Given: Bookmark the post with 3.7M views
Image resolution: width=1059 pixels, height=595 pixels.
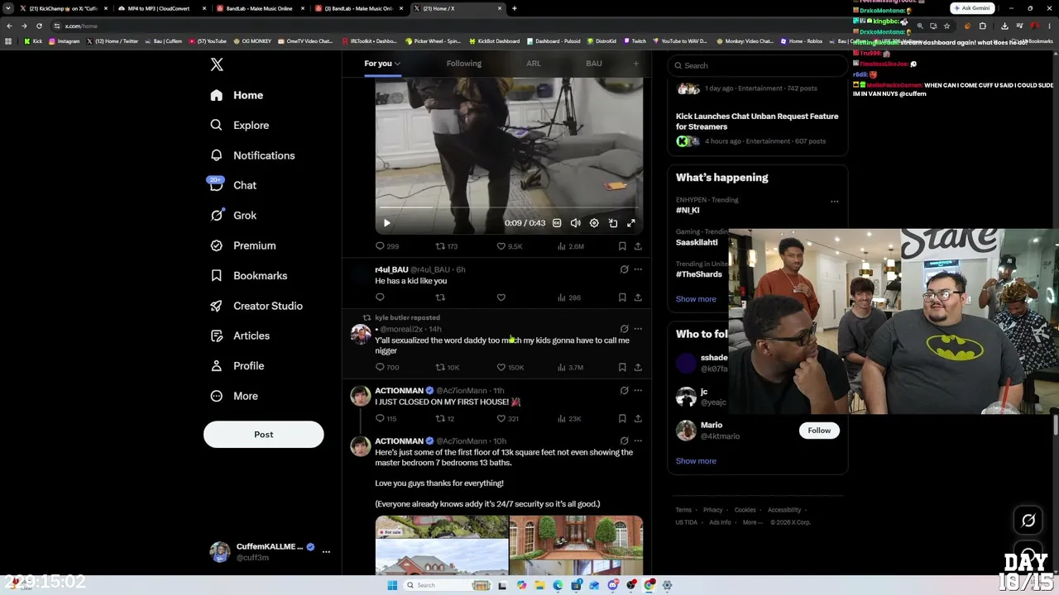Looking at the screenshot, I should tap(622, 368).
